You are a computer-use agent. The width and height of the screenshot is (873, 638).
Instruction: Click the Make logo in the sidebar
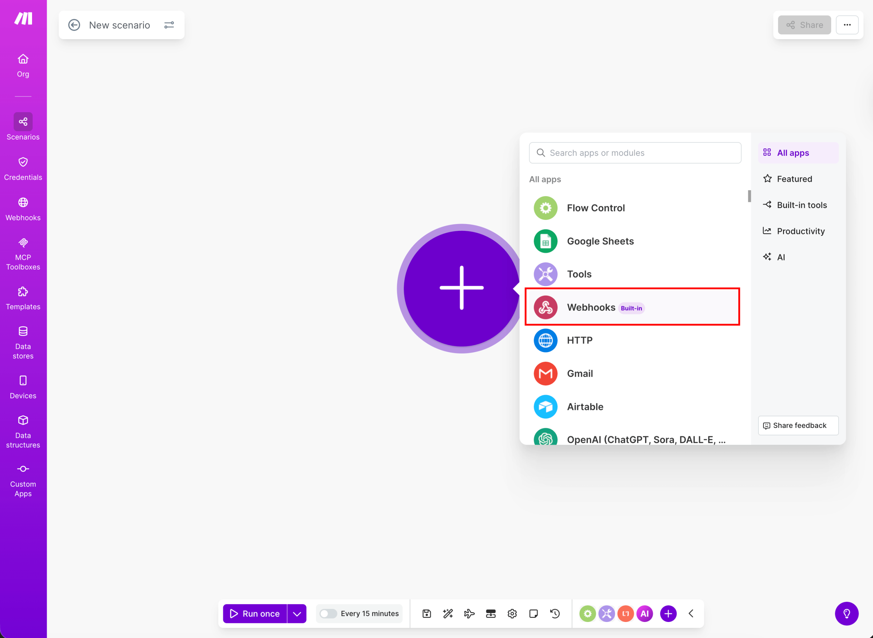23,18
